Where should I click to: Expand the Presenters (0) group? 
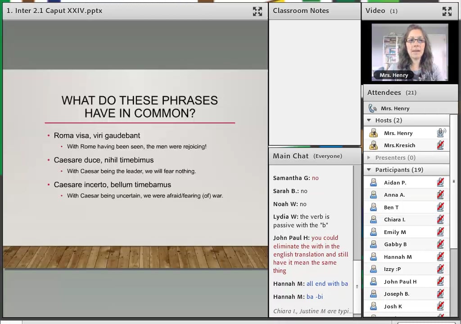[x=369, y=157]
